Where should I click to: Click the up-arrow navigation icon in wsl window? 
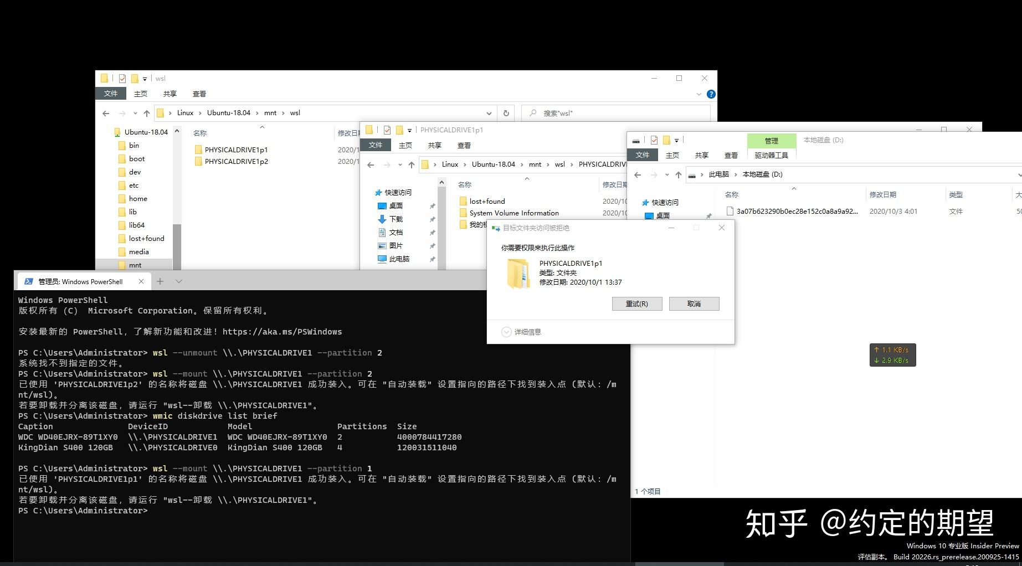(x=146, y=113)
